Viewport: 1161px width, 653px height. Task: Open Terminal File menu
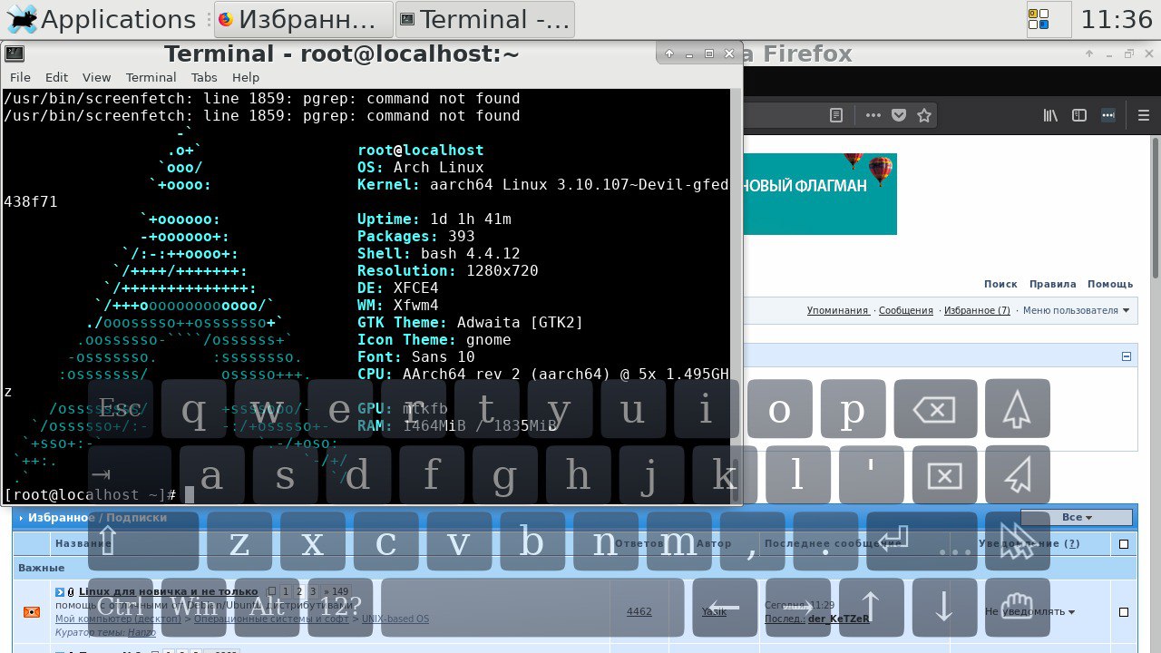20,77
